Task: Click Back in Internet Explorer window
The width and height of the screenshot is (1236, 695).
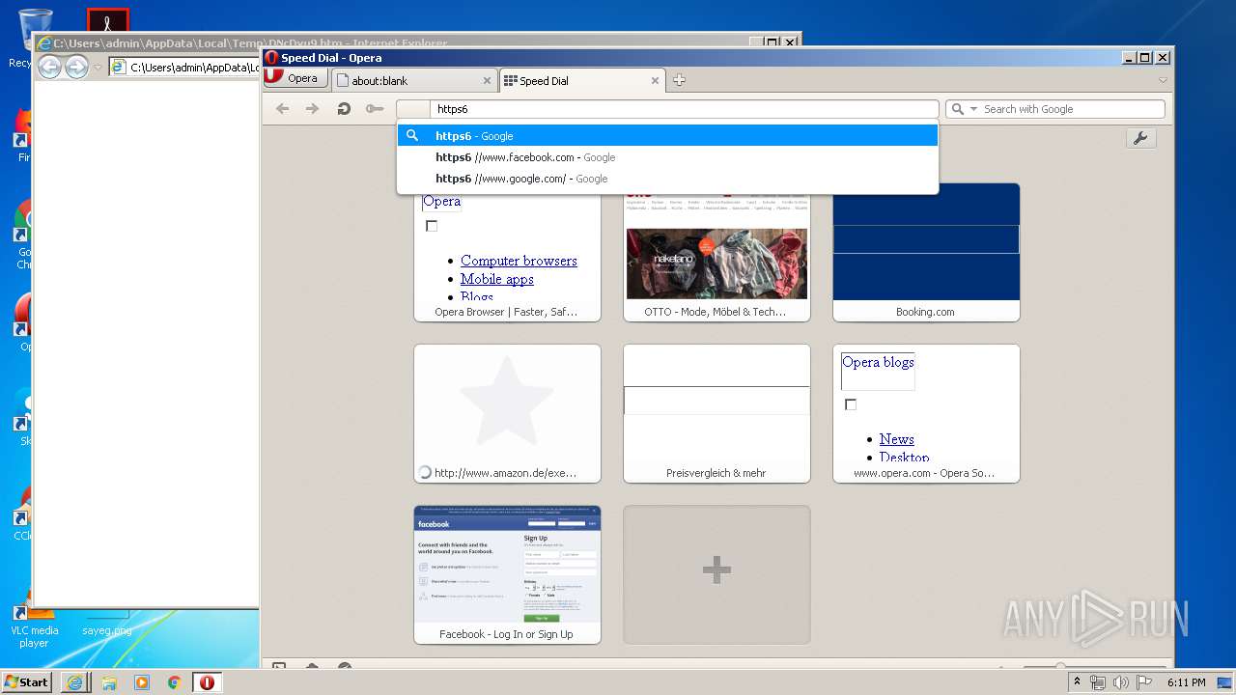Action: 49,67
